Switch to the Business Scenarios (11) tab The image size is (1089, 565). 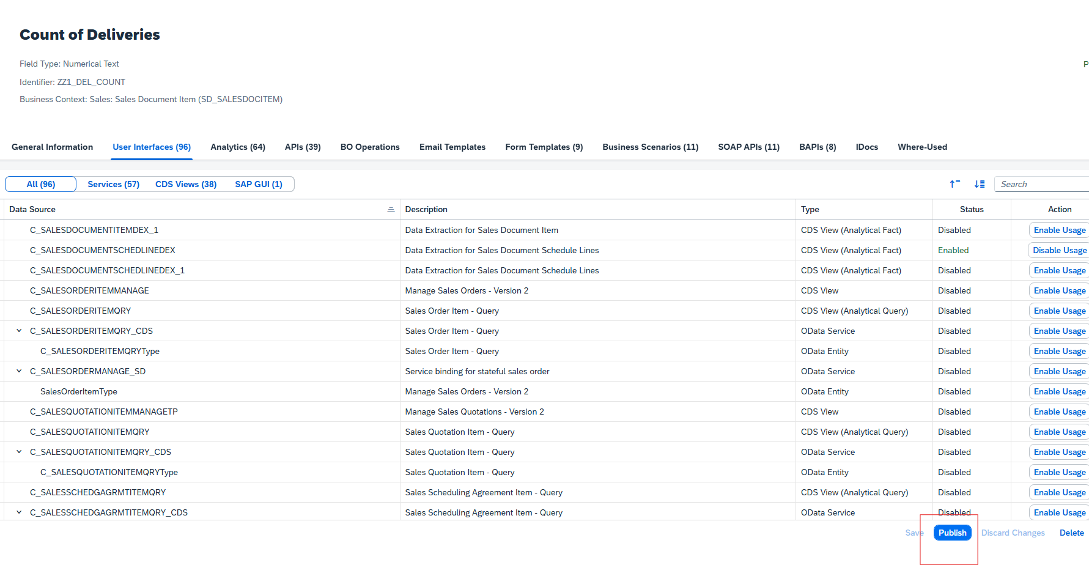(650, 147)
